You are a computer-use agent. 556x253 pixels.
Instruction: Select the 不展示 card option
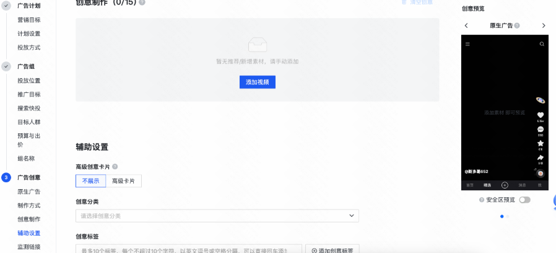91,181
